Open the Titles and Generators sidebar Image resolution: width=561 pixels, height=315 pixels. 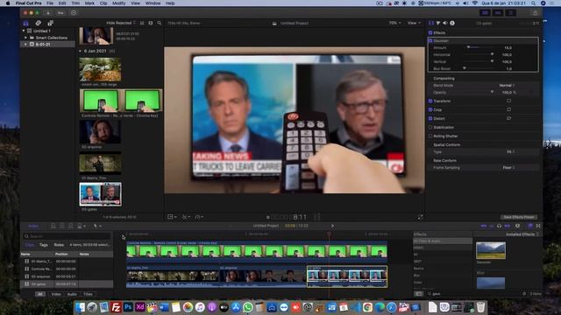click(x=51, y=24)
